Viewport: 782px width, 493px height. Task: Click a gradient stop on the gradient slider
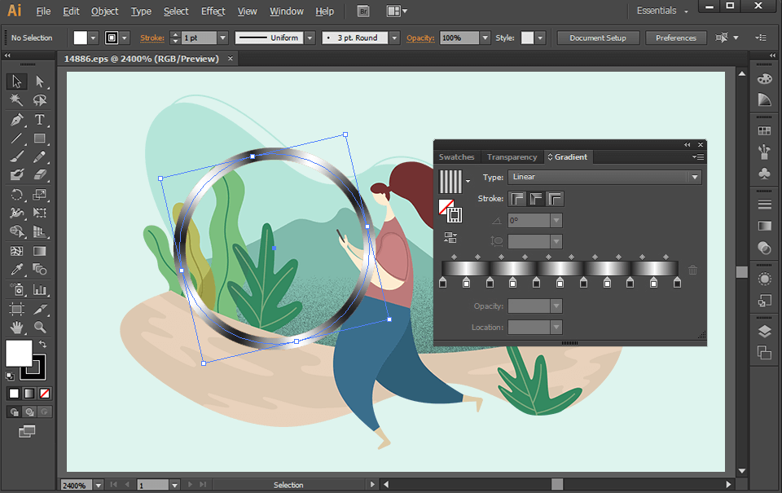465,281
